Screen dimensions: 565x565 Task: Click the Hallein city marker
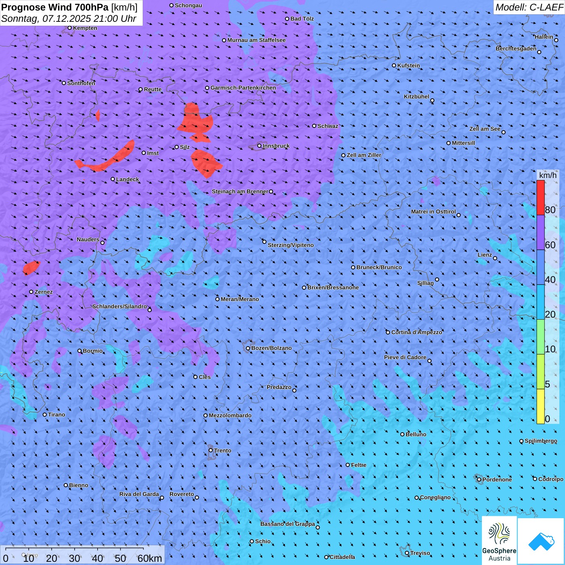(x=556, y=40)
